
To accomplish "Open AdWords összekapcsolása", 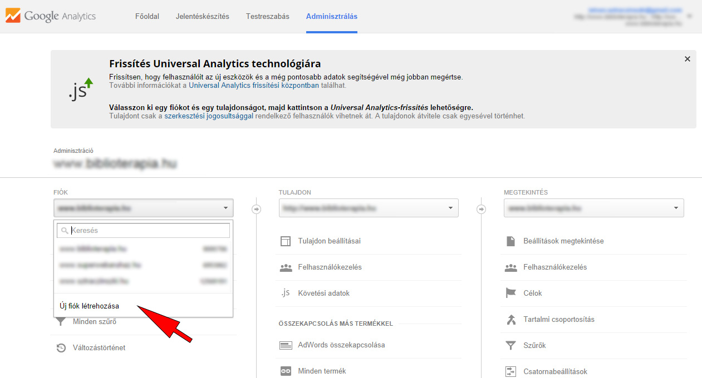I will click(341, 345).
